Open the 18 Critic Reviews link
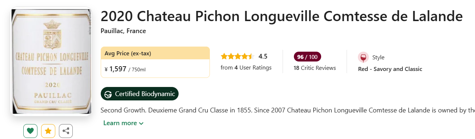 (315, 68)
